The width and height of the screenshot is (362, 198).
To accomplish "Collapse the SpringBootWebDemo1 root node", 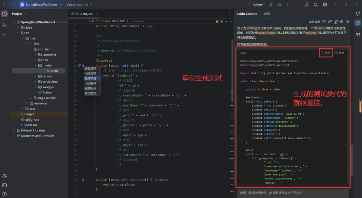I will tap(14, 22).
